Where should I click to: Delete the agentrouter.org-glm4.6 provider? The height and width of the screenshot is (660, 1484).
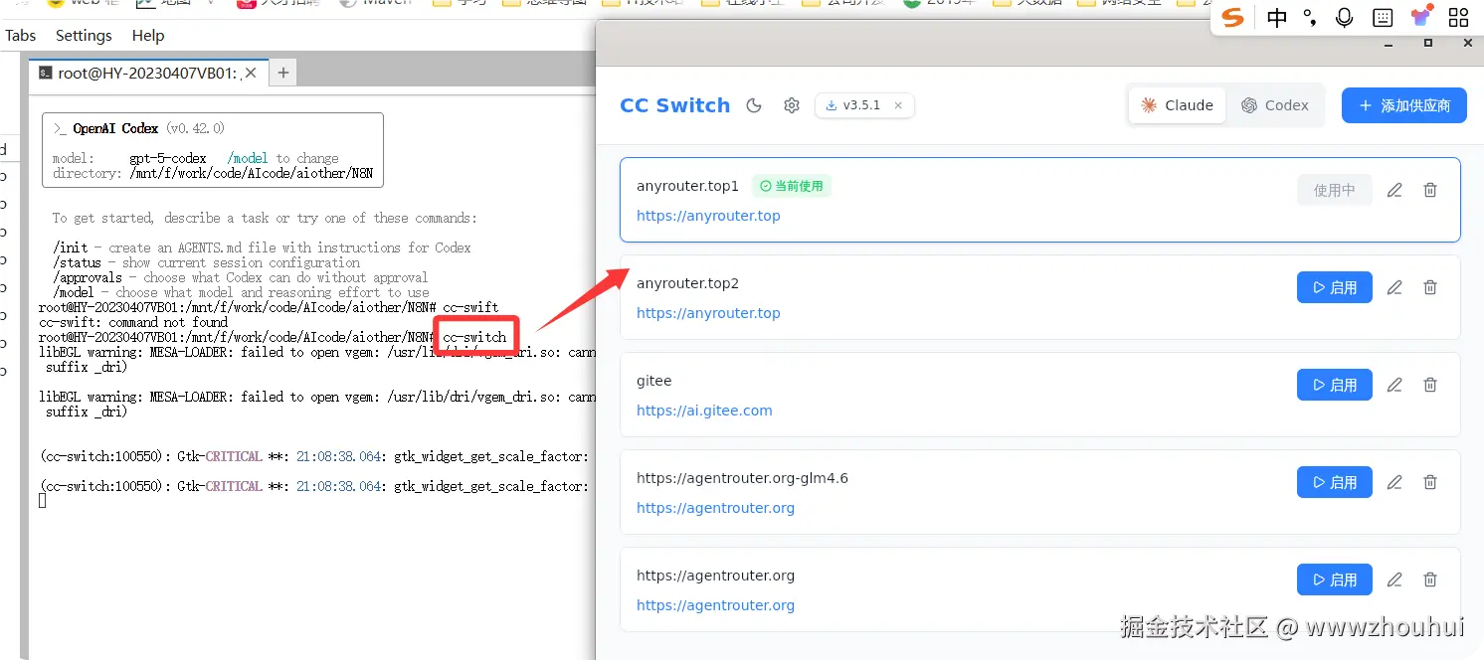(x=1430, y=482)
